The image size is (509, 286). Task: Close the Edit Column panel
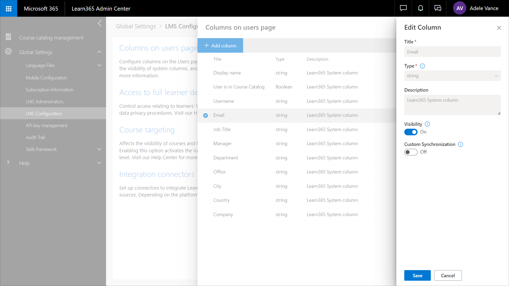point(499,28)
